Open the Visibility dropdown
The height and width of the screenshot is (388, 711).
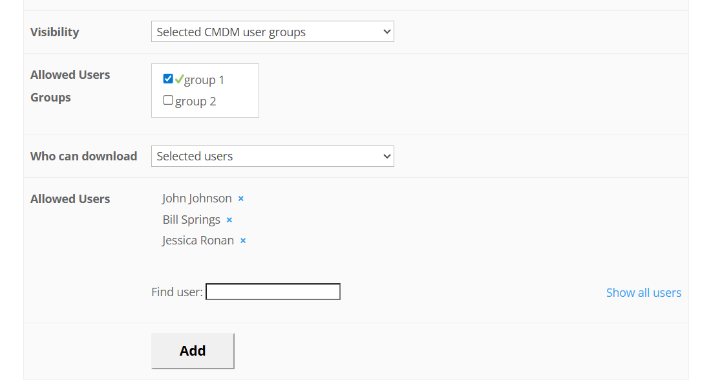[272, 32]
